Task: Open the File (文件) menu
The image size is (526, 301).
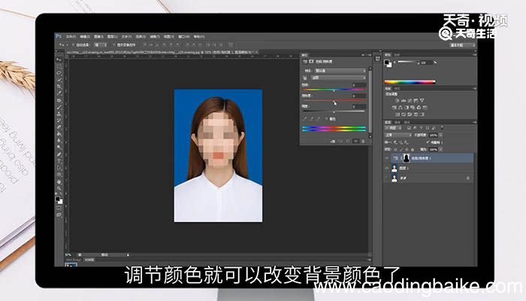Action: tap(71, 37)
